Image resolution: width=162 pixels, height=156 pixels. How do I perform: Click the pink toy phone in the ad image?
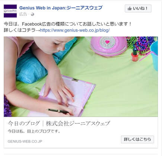(109, 46)
